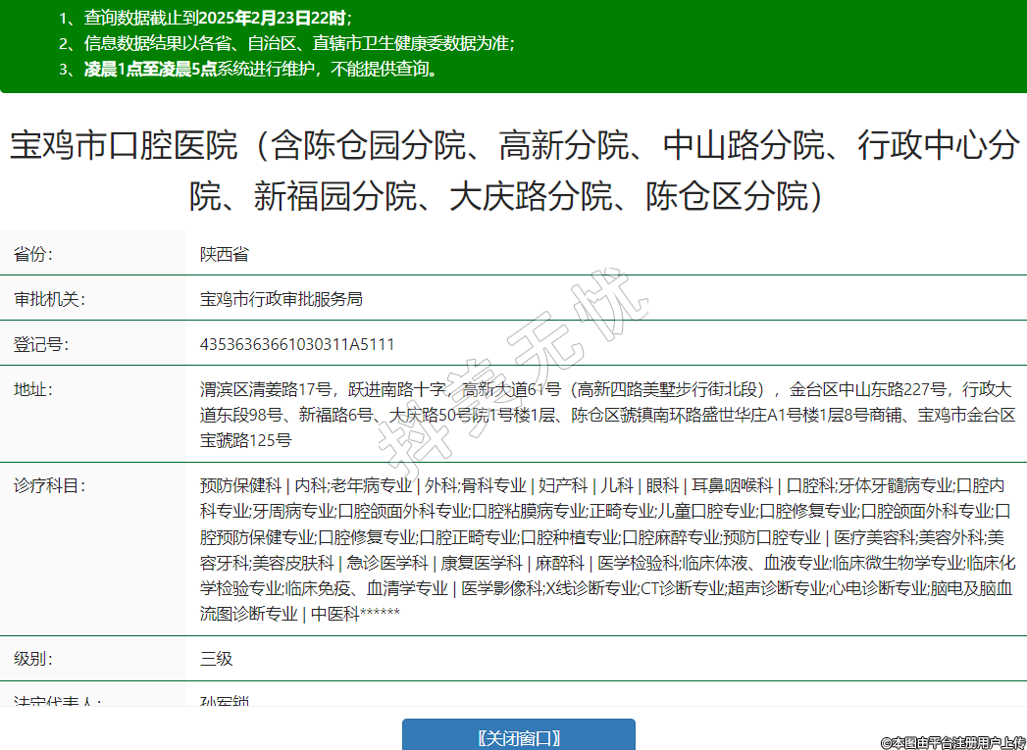This screenshot has width=1027, height=750.
Task: Click the departments list starting with 预防保健科
Action: pos(606,549)
